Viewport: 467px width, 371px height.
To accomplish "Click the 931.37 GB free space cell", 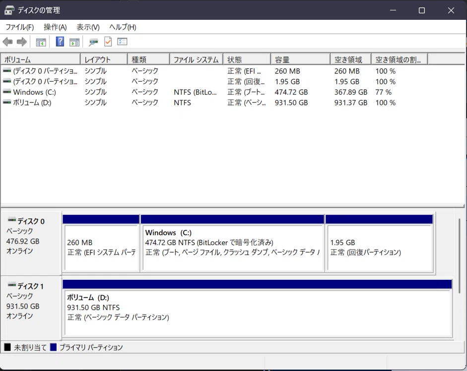I will [350, 103].
